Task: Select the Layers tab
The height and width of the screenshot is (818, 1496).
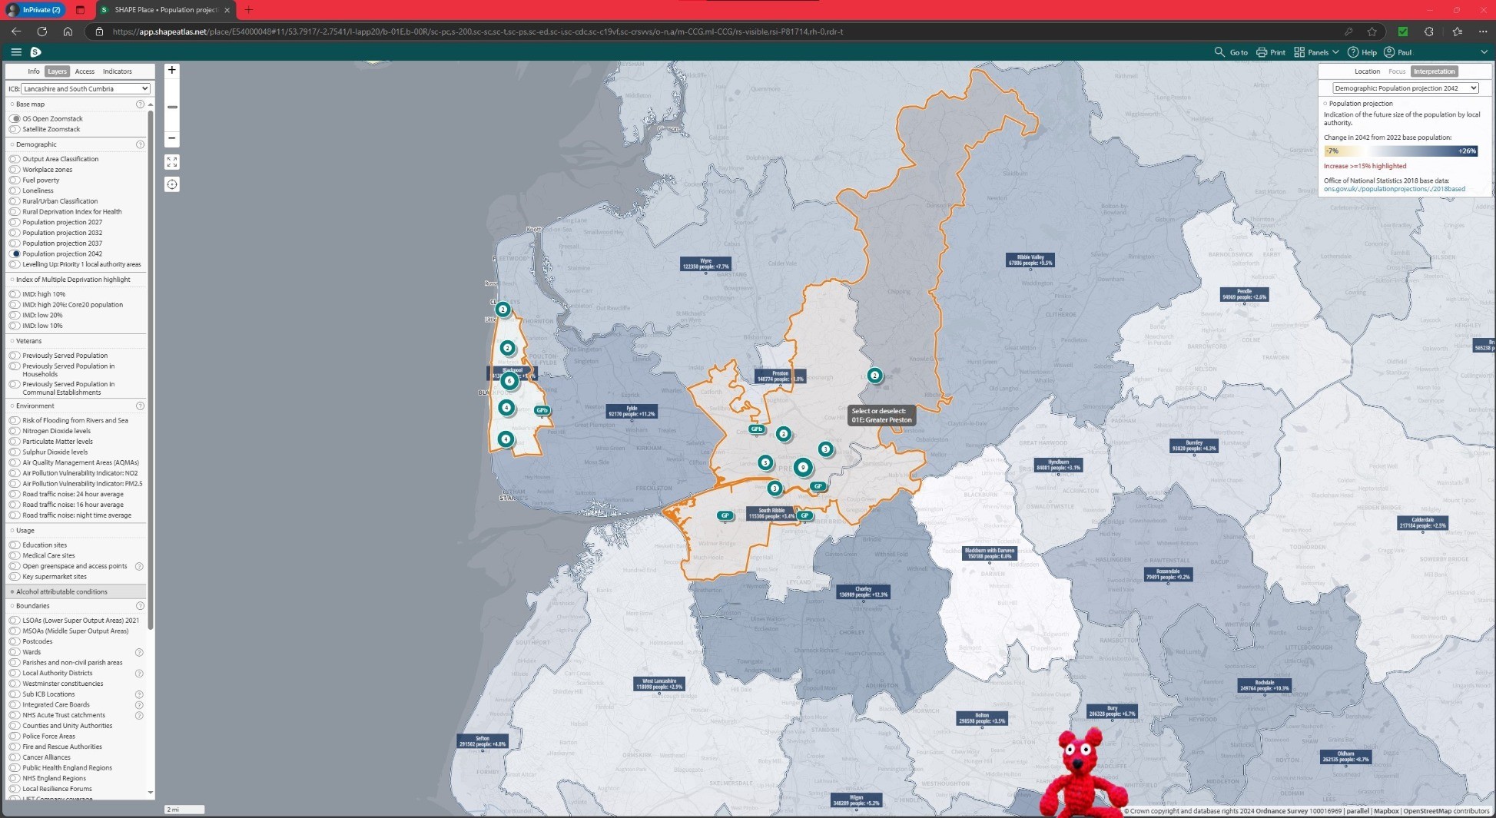Action: click(x=57, y=71)
